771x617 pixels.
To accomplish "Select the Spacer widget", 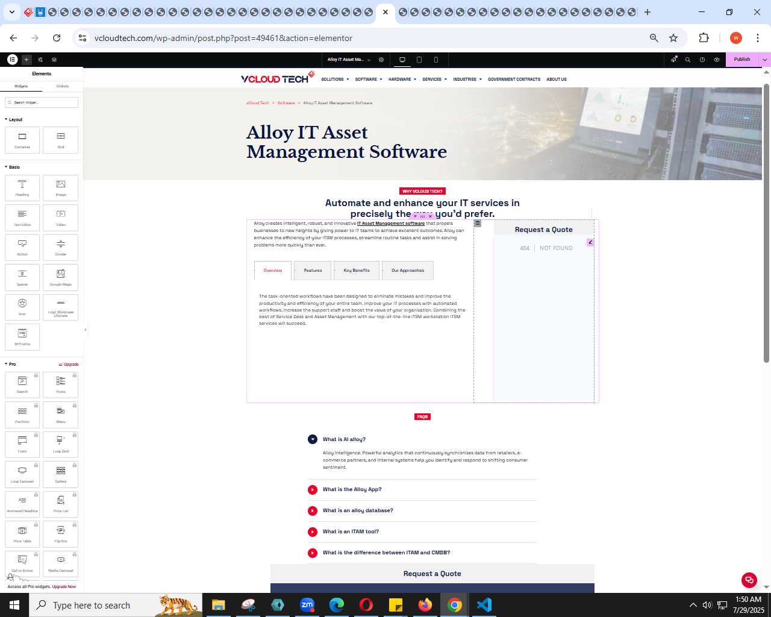I will tap(22, 277).
